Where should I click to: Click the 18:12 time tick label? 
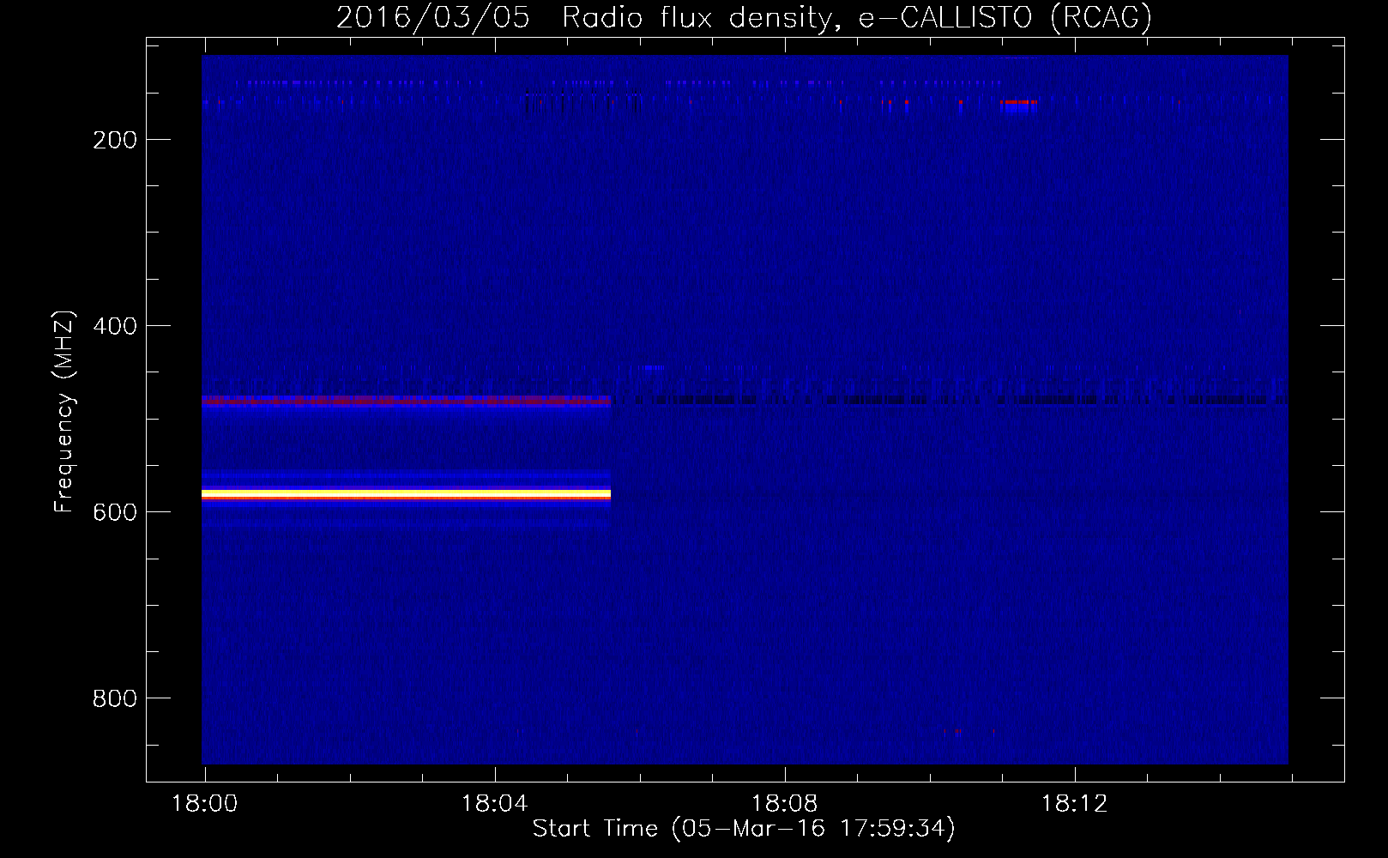(1074, 804)
